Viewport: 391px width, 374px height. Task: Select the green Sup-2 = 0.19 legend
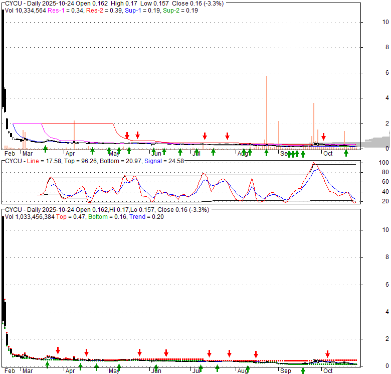(x=180, y=11)
